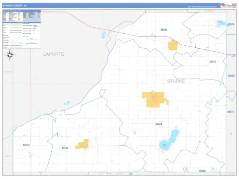This screenshot has width=239, height=179.
Task: Open the ZIP code index table in legend
Action: [x=21, y=16]
